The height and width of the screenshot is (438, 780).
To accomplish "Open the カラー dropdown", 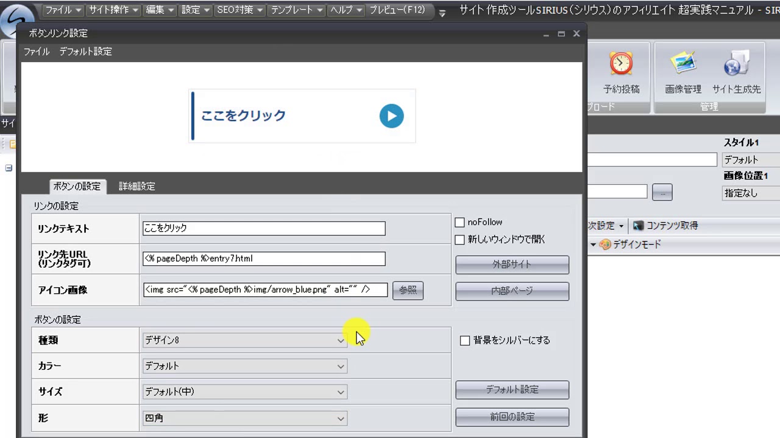I will (245, 366).
